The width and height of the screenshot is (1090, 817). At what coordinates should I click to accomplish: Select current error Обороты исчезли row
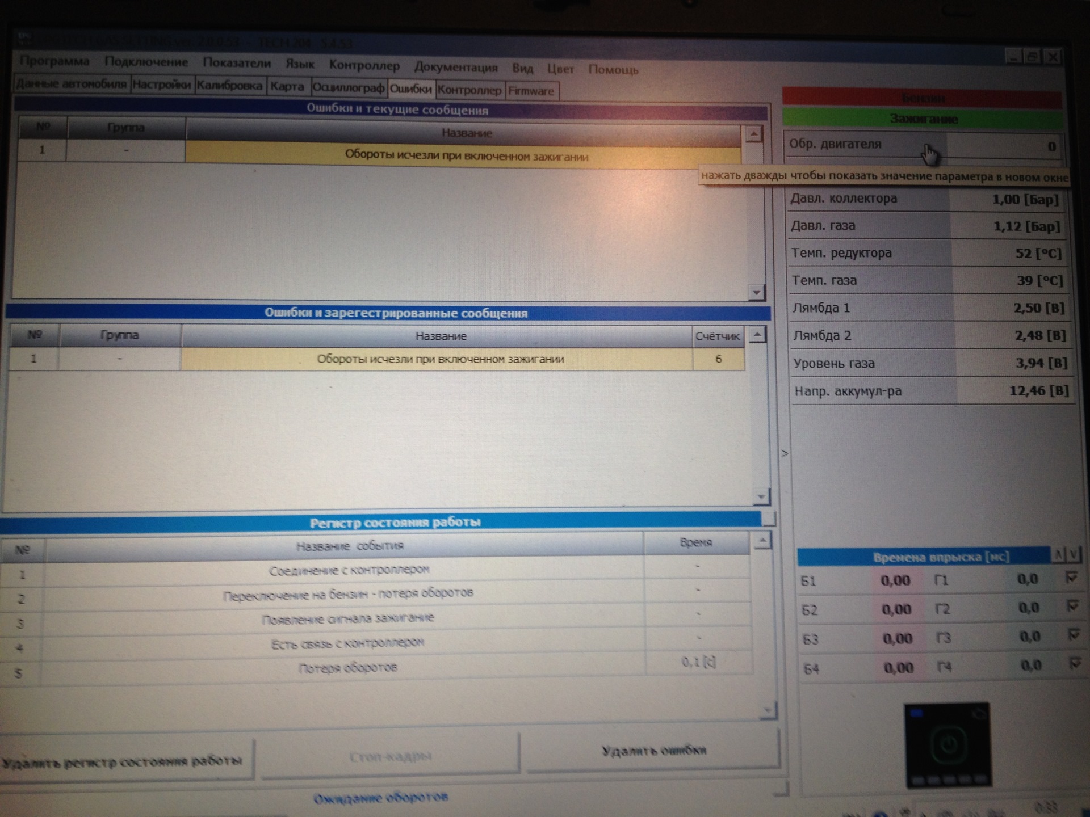tap(379, 153)
